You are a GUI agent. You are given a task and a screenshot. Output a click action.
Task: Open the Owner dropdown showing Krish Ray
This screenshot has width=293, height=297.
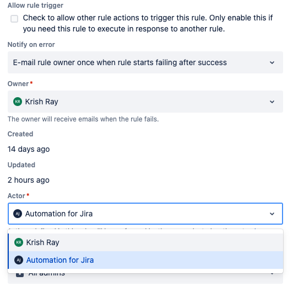(145, 102)
